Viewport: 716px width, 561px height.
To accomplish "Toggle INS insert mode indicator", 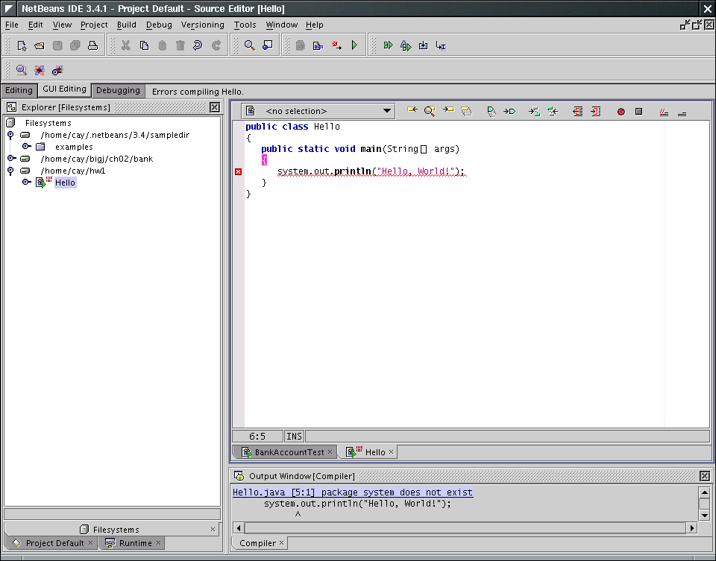I will coord(294,437).
